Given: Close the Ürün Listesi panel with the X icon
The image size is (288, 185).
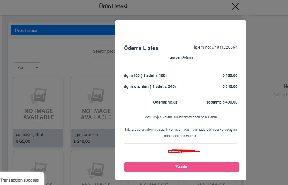Looking at the screenshot, I should pyautogui.click(x=235, y=6).
